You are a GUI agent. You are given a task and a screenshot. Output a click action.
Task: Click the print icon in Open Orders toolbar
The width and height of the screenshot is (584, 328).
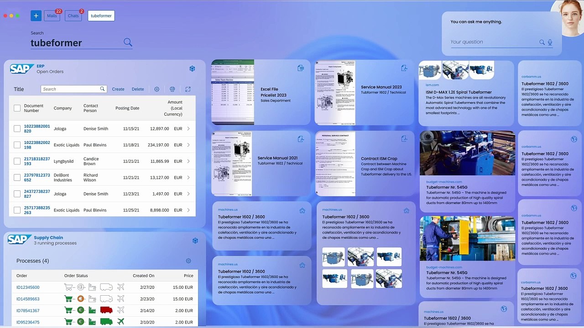pos(172,89)
